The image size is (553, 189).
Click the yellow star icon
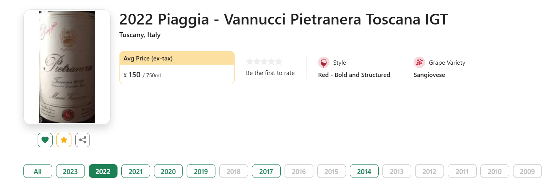(64, 140)
